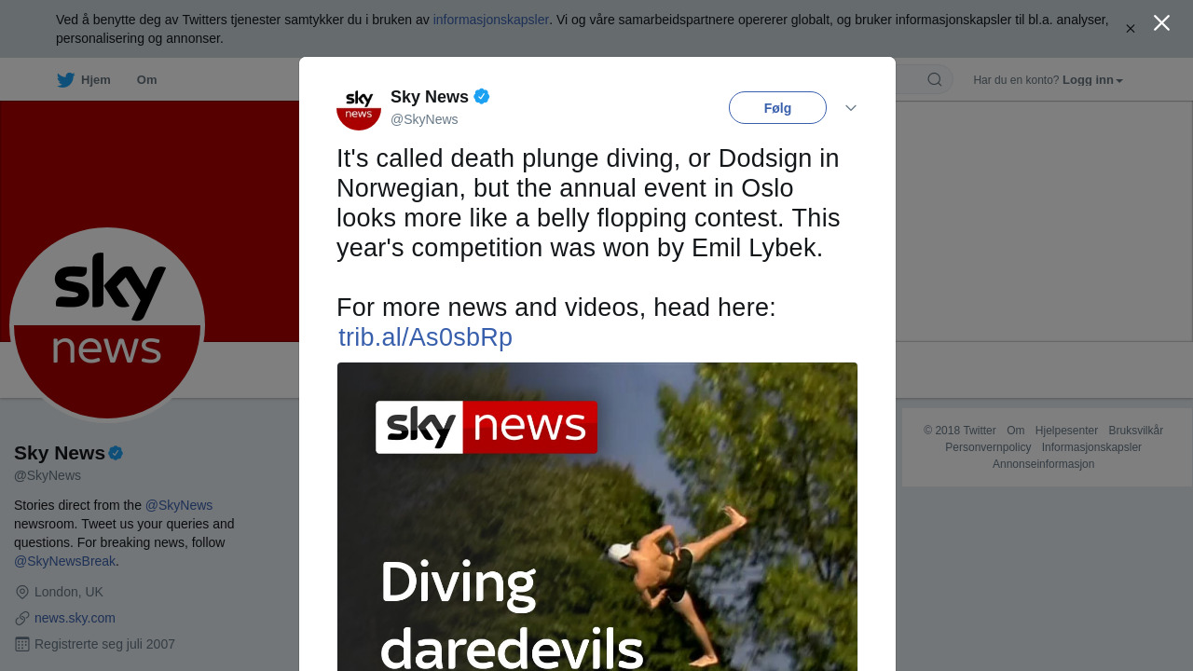
Task: Follow Sky News with Følg button
Action: [x=777, y=108]
